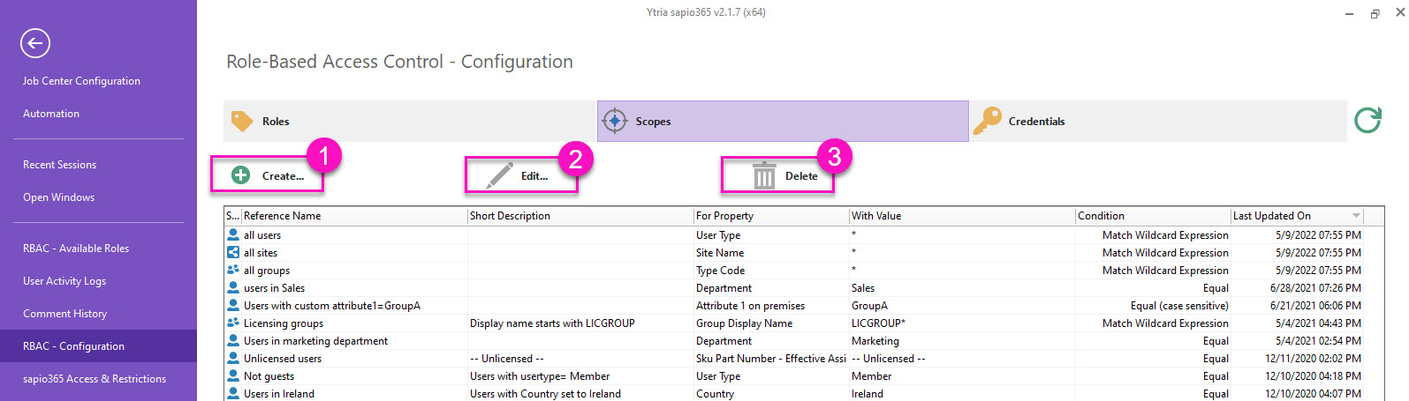This screenshot has height=401, width=1409.
Task: Select the Users in Ireland scope row
Action: (x=279, y=394)
